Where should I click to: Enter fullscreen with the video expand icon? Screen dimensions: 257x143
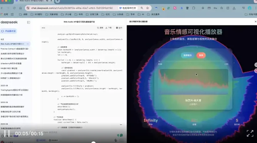pos(250,133)
